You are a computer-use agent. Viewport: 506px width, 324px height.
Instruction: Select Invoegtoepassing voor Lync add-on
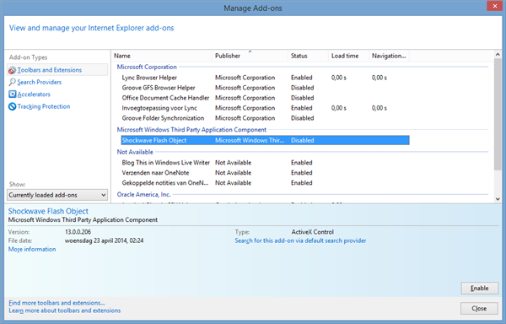point(265,108)
